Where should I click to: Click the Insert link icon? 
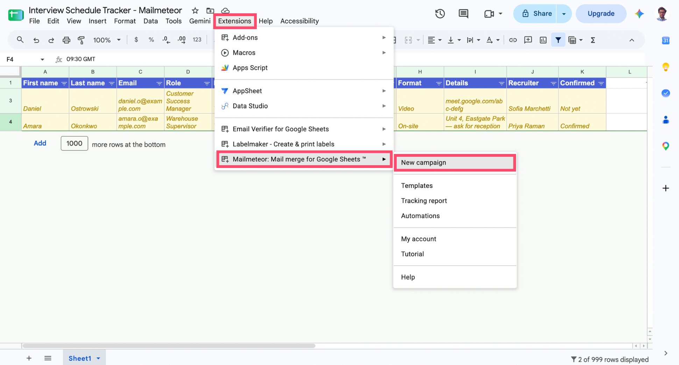(513, 40)
